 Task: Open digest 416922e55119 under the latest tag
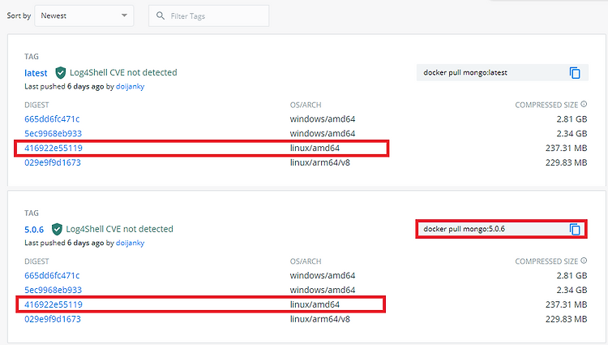point(54,148)
